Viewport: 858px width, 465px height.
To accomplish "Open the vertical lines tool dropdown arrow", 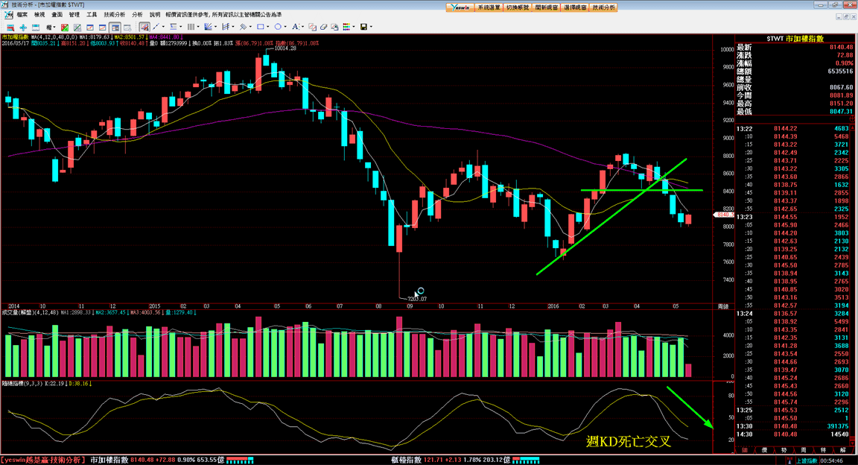I will [198, 27].
